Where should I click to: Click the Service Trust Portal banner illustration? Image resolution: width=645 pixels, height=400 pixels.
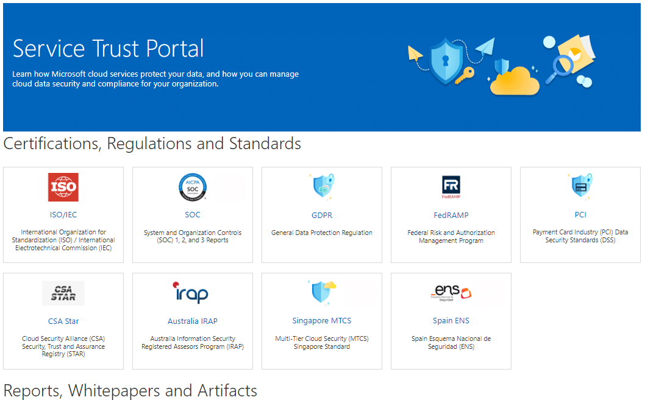[x=501, y=66]
